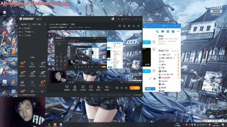Open the streamer avatar in the title bar
This screenshot has height=127, width=227.
point(113,19)
